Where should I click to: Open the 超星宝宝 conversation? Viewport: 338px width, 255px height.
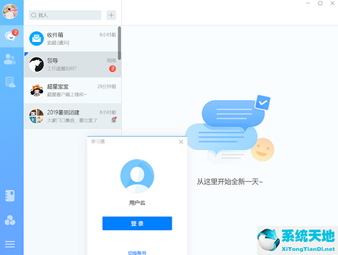tap(72, 91)
